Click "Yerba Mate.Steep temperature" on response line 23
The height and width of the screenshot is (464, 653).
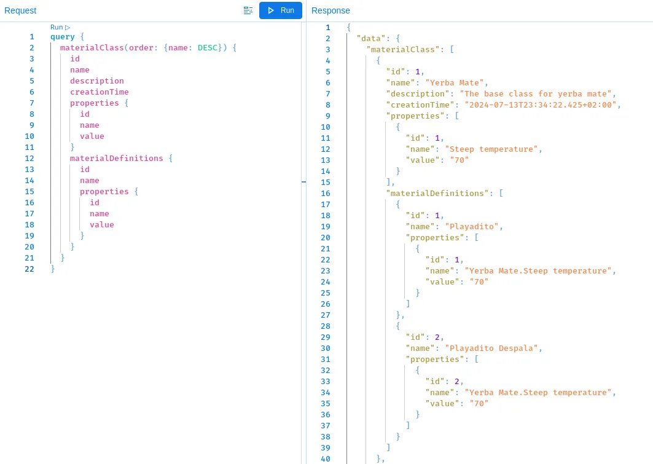(538, 271)
